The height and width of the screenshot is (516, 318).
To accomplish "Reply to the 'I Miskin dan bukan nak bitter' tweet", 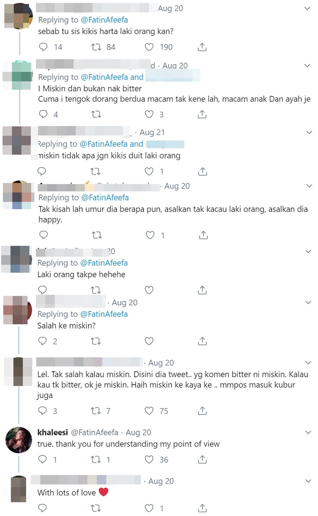I will tap(43, 114).
